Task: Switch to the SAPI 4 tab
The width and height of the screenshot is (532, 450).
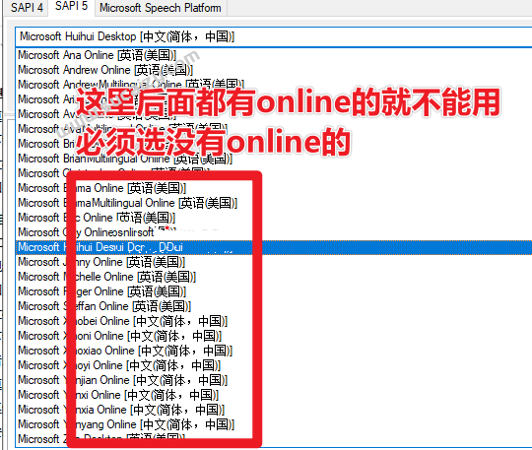Action: 27,8
